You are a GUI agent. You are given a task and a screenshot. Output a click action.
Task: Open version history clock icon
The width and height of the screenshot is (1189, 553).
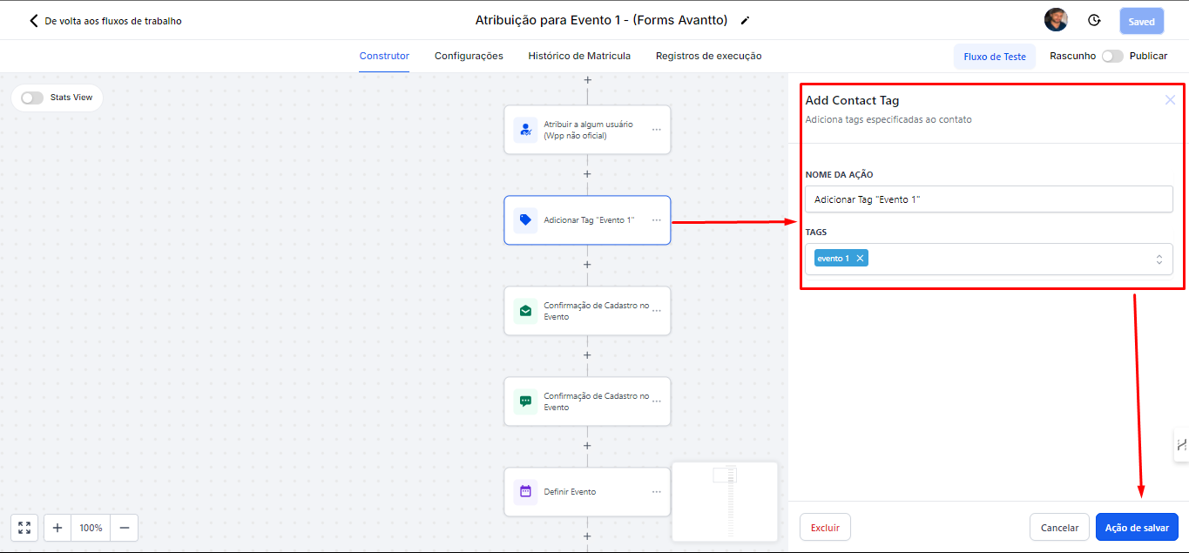click(x=1094, y=21)
